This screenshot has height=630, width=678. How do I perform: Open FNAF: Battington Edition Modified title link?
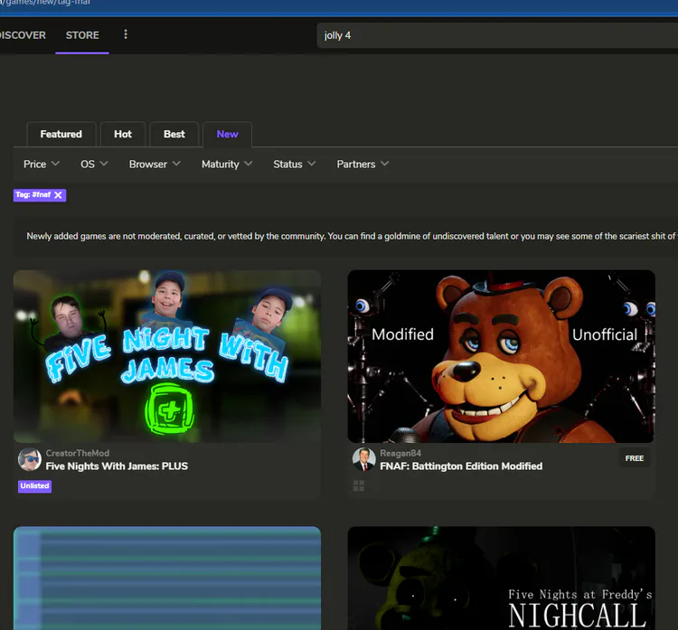pos(461,466)
